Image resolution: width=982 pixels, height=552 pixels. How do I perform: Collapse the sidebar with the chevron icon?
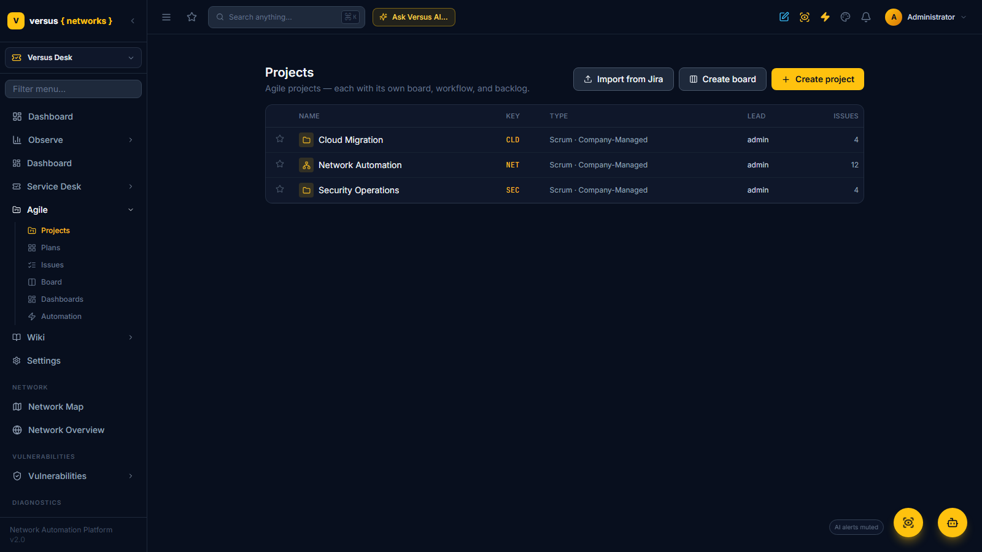133,21
